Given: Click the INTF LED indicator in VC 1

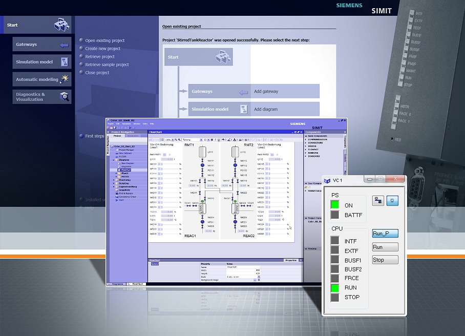Looking at the screenshot, I should [335, 241].
